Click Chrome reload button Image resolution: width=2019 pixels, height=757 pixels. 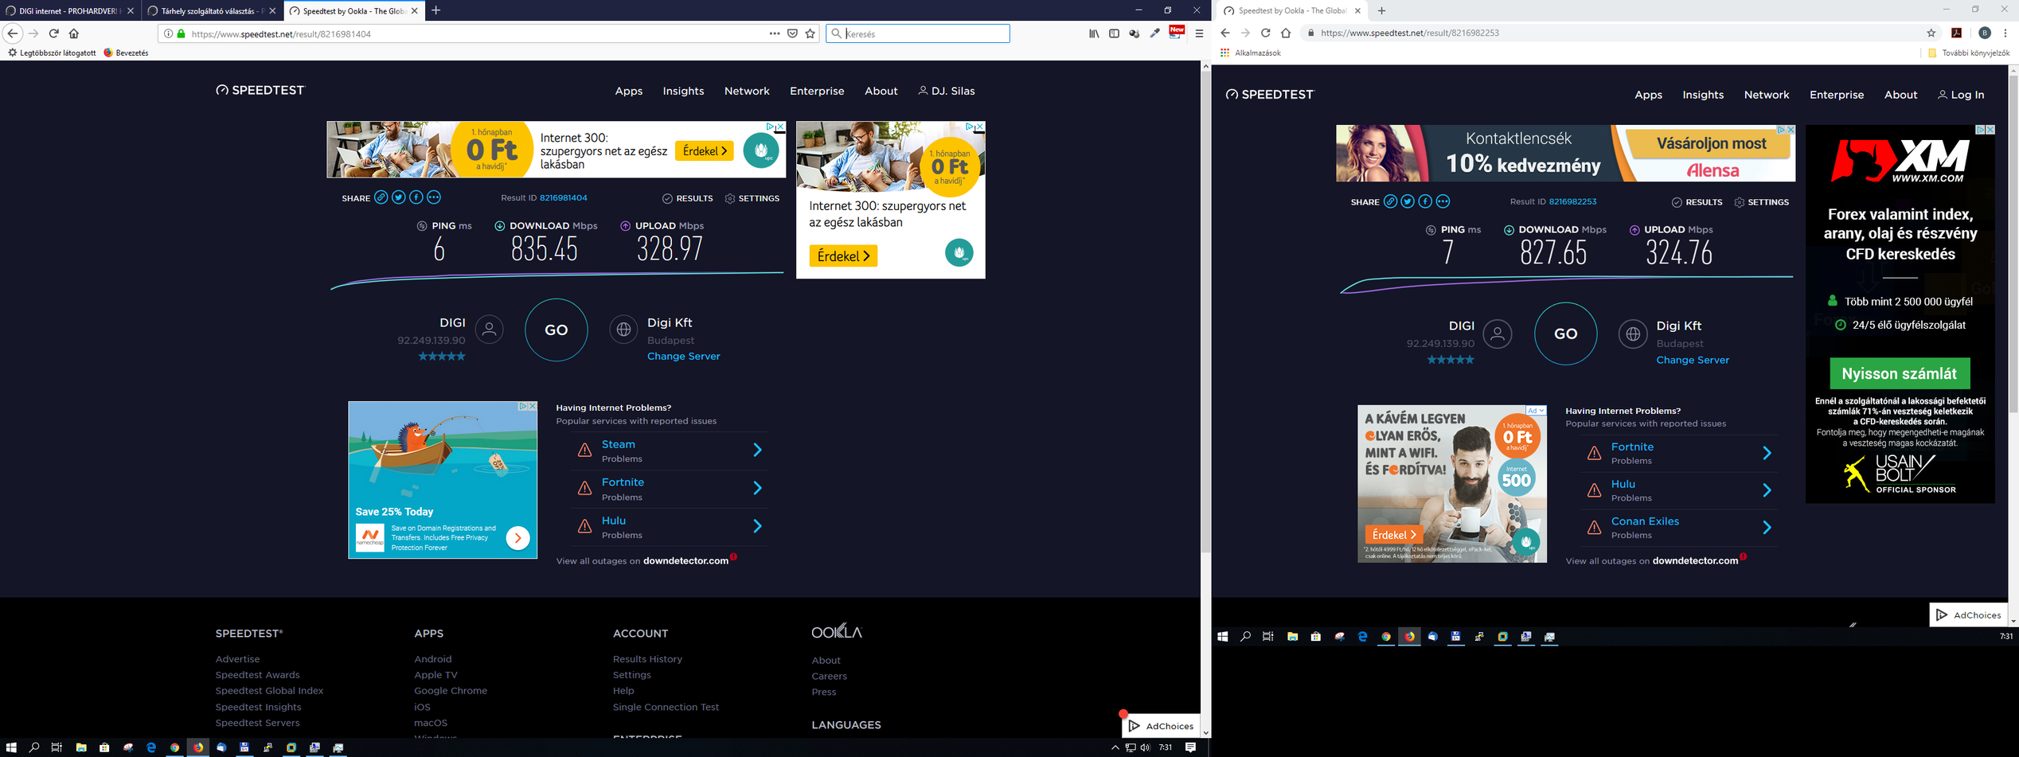[x=1265, y=33]
